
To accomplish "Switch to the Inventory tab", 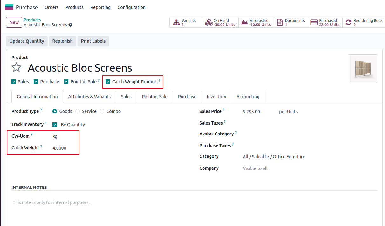I will (x=216, y=97).
